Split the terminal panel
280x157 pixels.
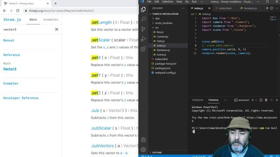pyautogui.click(x=261, y=100)
